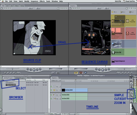Select the Zoom In magnifier tool
Screen dimensions: 137x115
pos(131,95)
